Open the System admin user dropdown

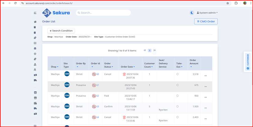[x=207, y=13]
